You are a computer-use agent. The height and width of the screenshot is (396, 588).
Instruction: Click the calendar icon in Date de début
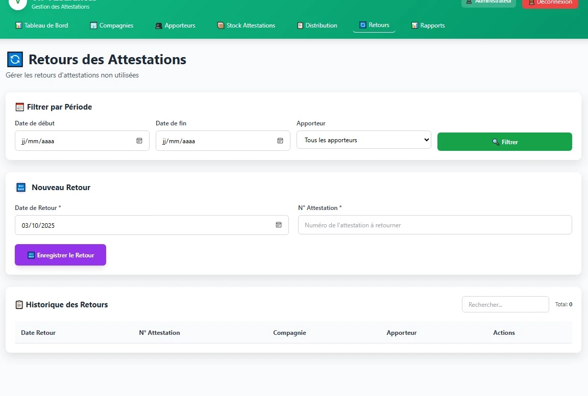pyautogui.click(x=139, y=141)
